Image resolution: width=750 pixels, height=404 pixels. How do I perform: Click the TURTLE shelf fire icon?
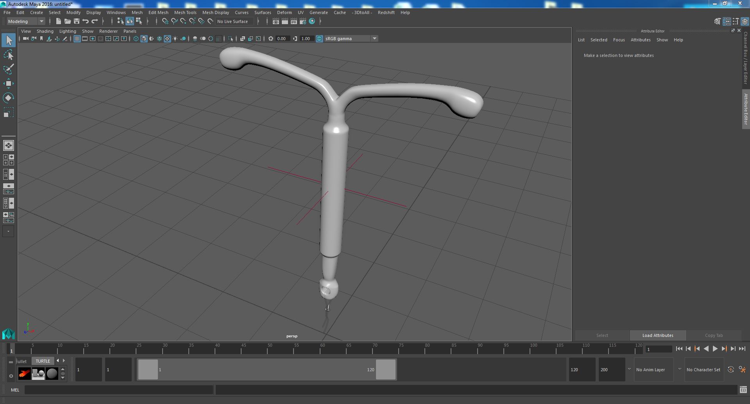pos(24,374)
